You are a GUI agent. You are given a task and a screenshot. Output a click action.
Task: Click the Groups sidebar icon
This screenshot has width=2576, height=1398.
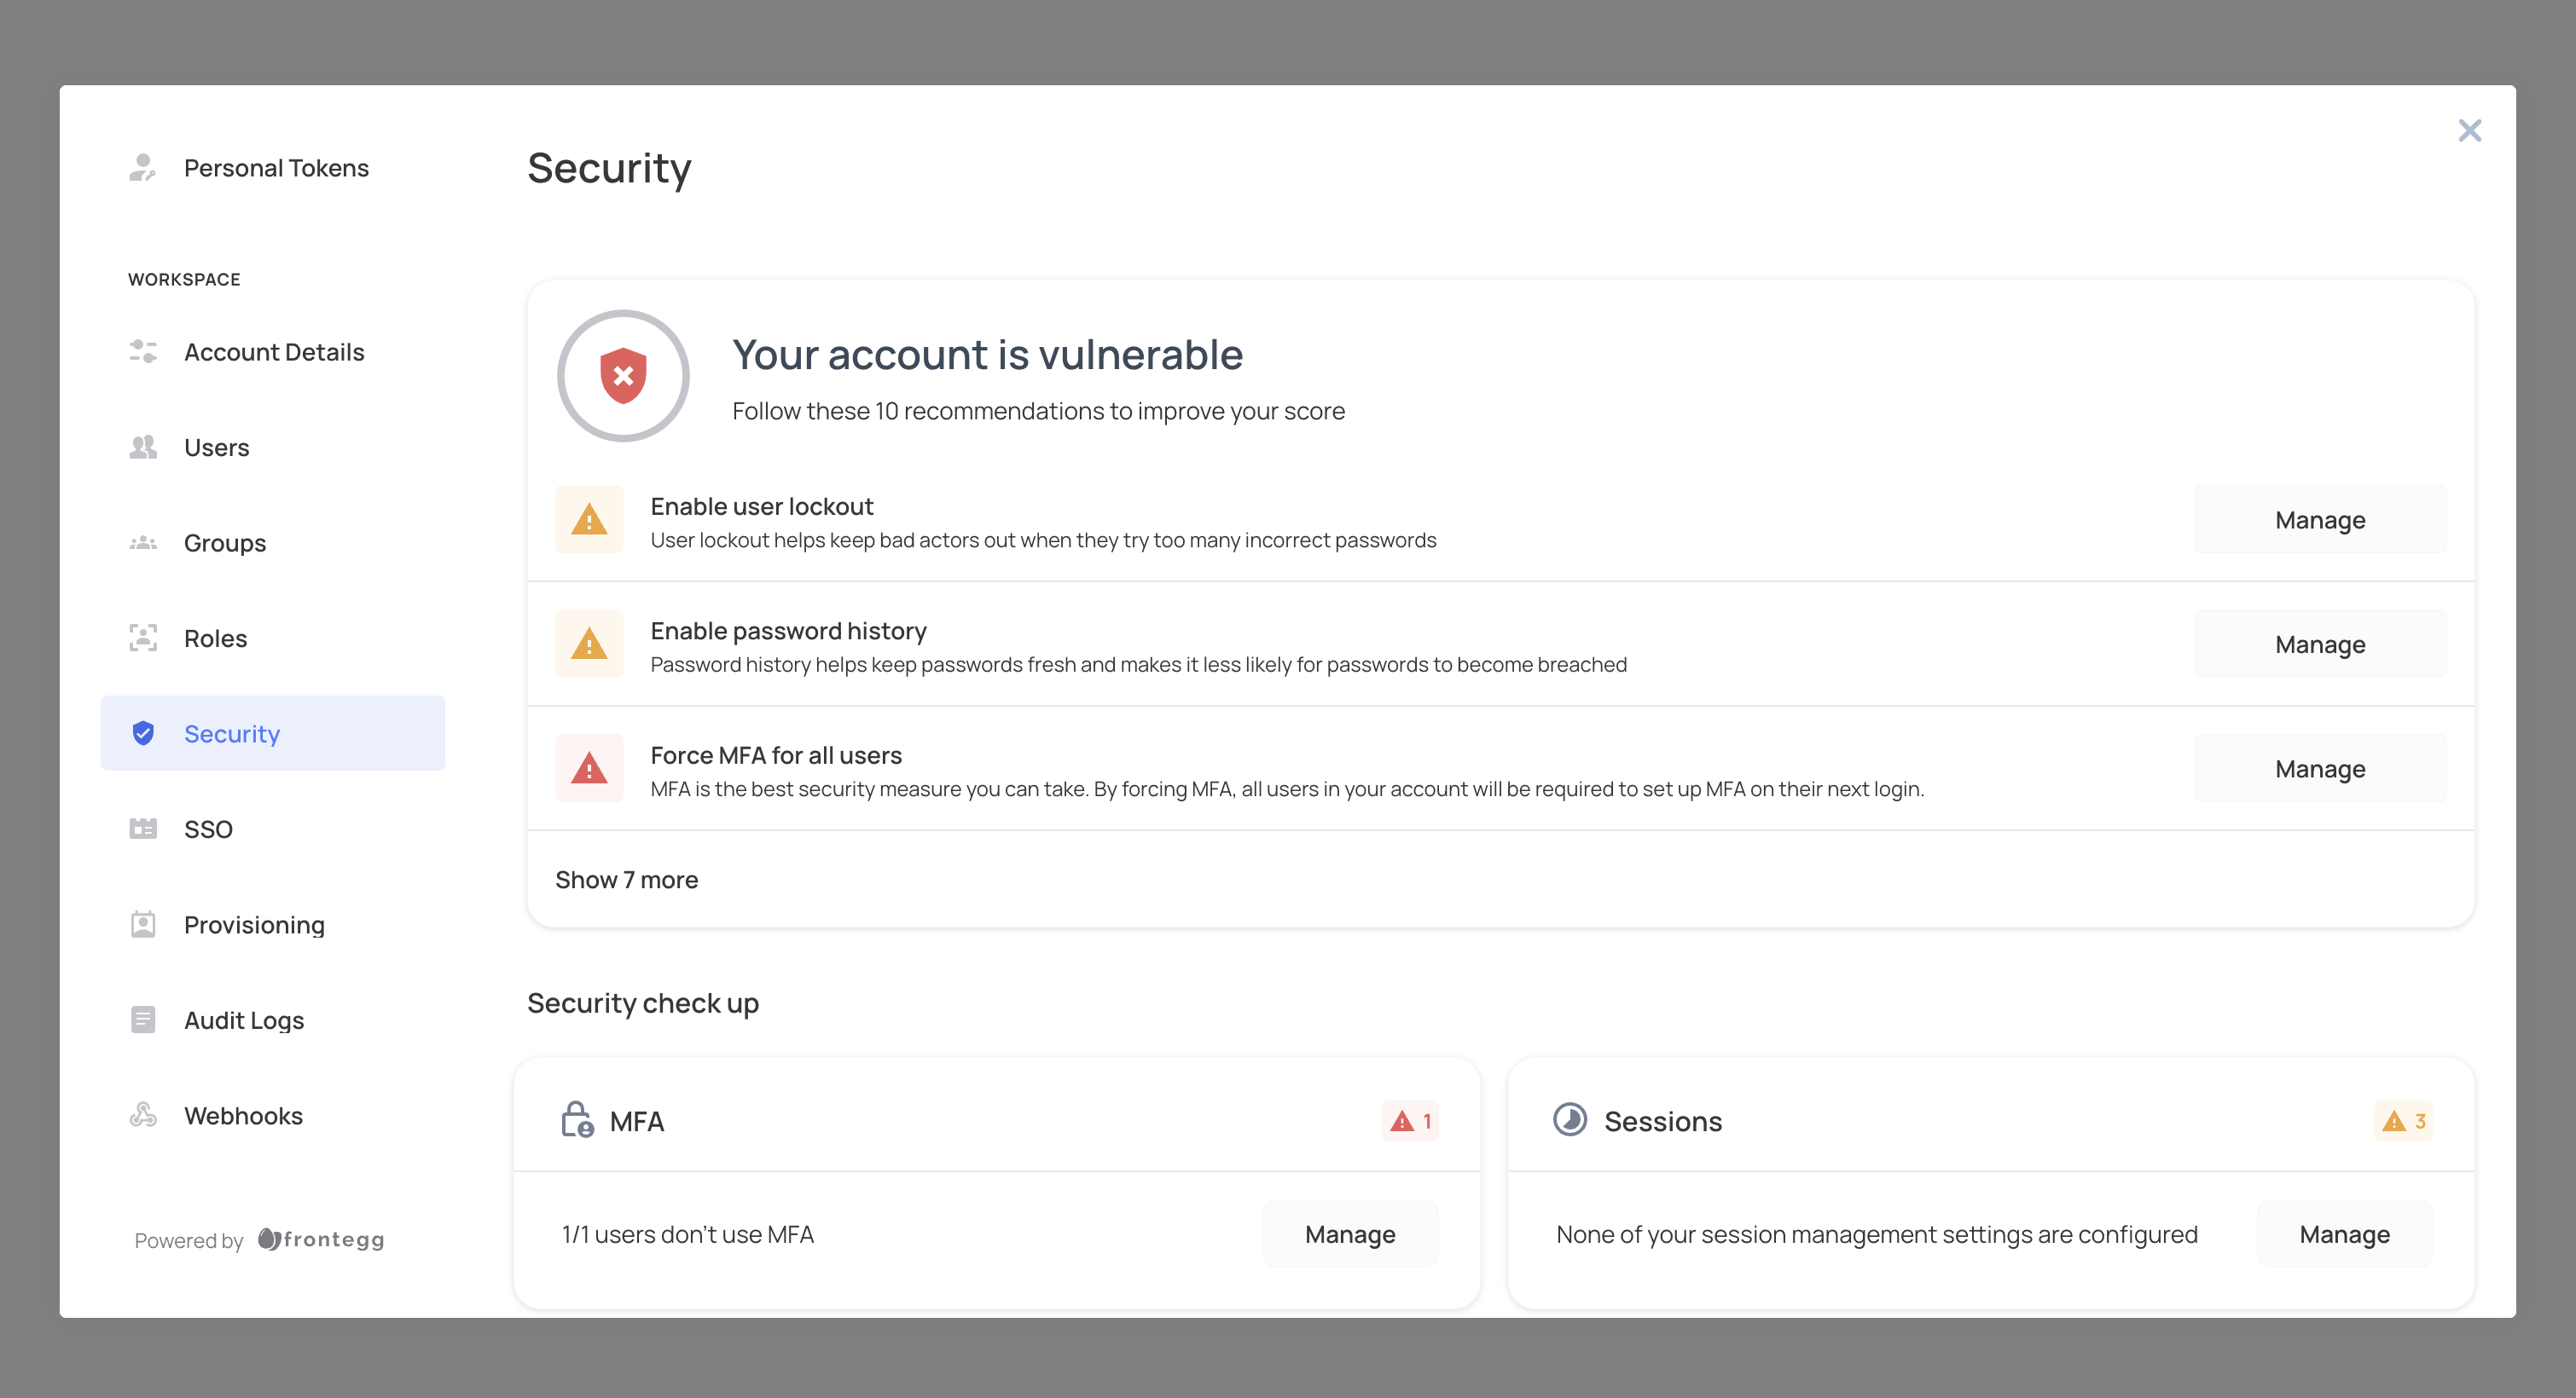click(142, 543)
